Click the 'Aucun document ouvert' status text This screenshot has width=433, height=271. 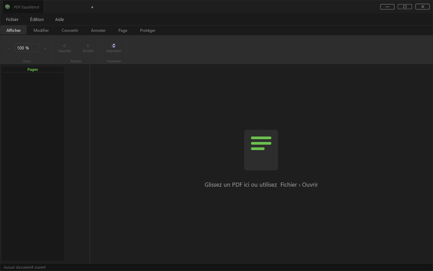tap(25, 267)
